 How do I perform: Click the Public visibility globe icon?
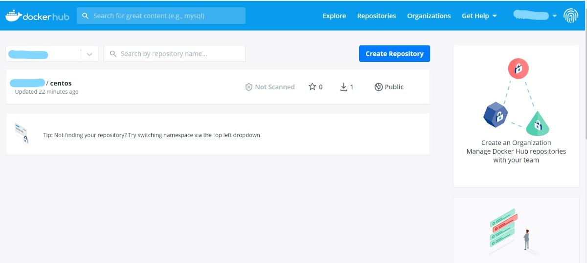point(378,87)
